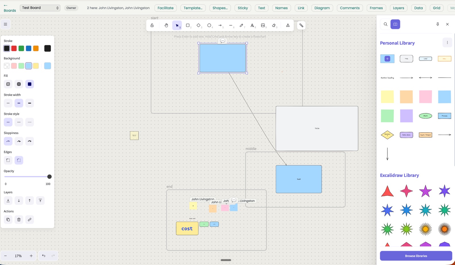Choose cross-hatch fill style
This screenshot has height=265, width=455.
(x=19, y=84)
